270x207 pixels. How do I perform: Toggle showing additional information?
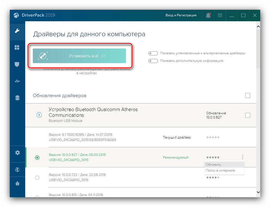(x=153, y=61)
